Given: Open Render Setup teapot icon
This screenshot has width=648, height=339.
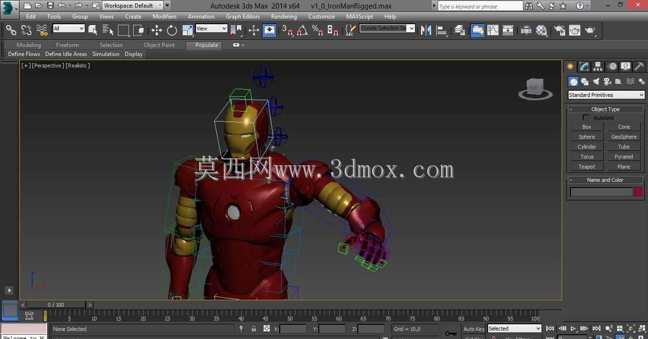Looking at the screenshot, I should [560, 30].
